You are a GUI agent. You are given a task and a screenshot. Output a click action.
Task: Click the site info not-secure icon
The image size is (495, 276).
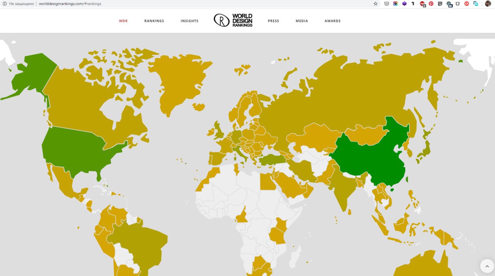click(x=5, y=3)
